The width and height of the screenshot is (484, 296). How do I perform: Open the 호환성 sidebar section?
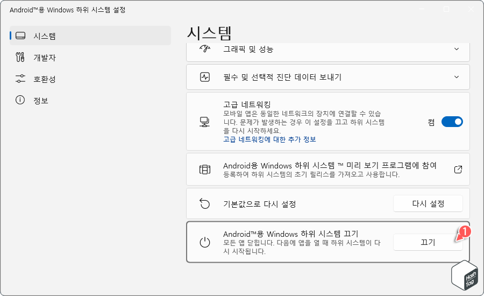pos(90,79)
